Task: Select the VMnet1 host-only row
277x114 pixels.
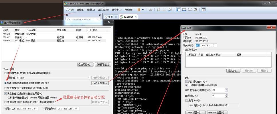Action: click(x=54, y=37)
